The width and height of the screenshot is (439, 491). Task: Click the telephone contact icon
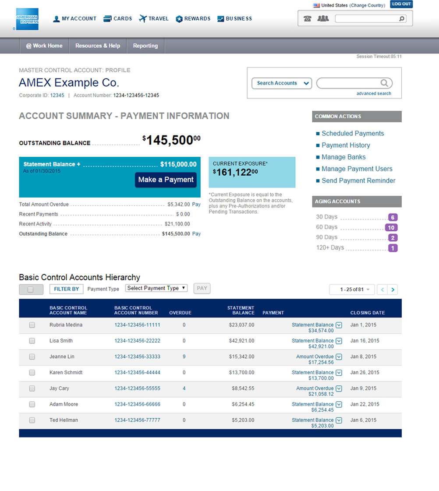[308, 18]
